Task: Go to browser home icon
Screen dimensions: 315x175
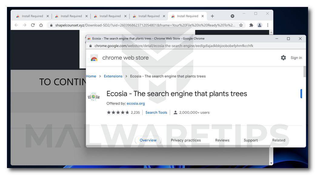Action: pyautogui.click(x=41, y=25)
